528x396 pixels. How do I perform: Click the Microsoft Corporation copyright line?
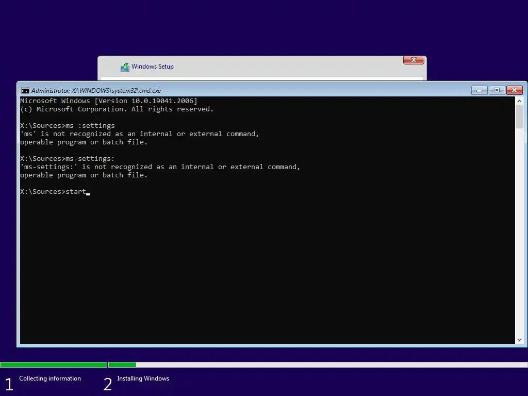click(117, 109)
